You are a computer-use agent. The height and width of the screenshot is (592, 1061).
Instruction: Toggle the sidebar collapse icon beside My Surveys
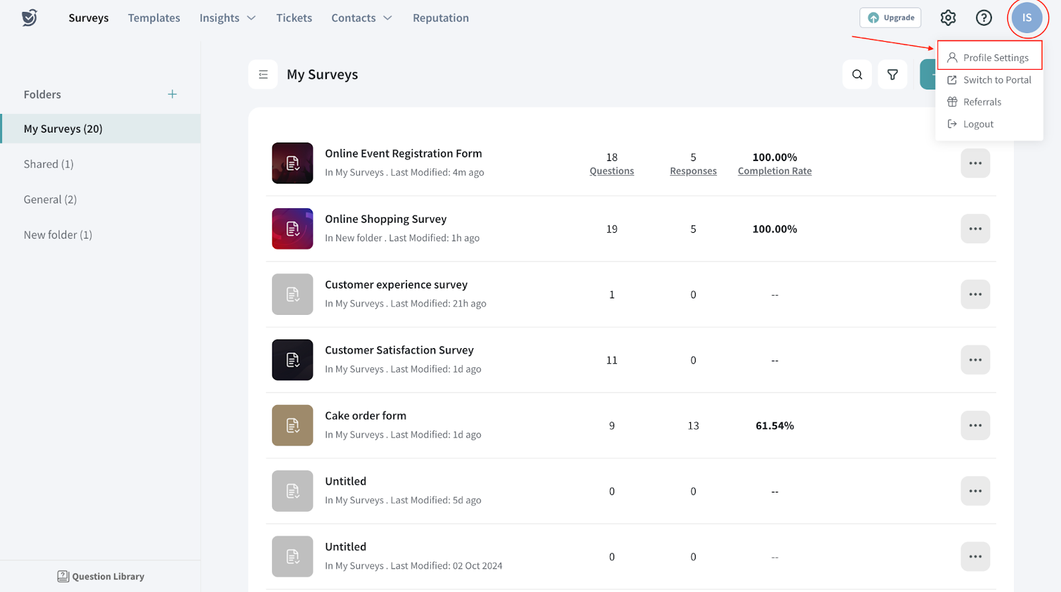[263, 74]
